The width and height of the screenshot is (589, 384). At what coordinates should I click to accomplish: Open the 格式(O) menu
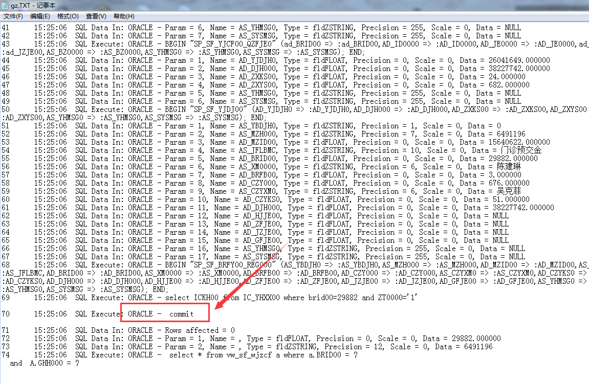tap(68, 16)
